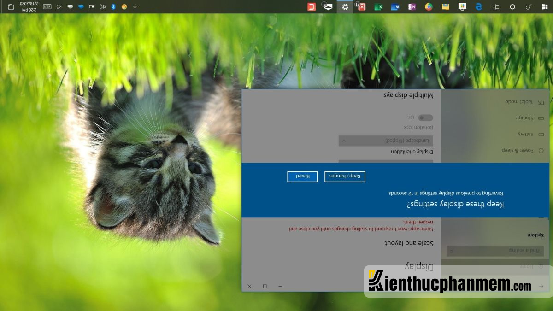Click the 'Keep these display settings?' heading
553x311 pixels.
[x=455, y=204]
